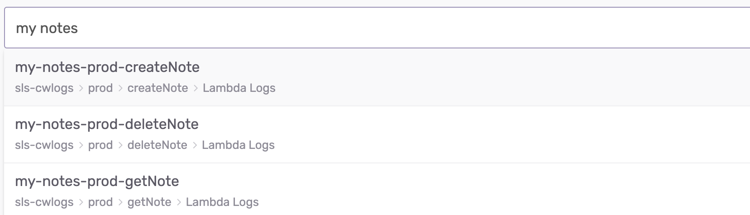Click "prod" breadcrumb under the deleteNote result
The width and height of the screenshot is (750, 215).
[x=100, y=145]
